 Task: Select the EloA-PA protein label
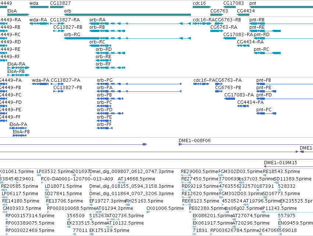18,124
